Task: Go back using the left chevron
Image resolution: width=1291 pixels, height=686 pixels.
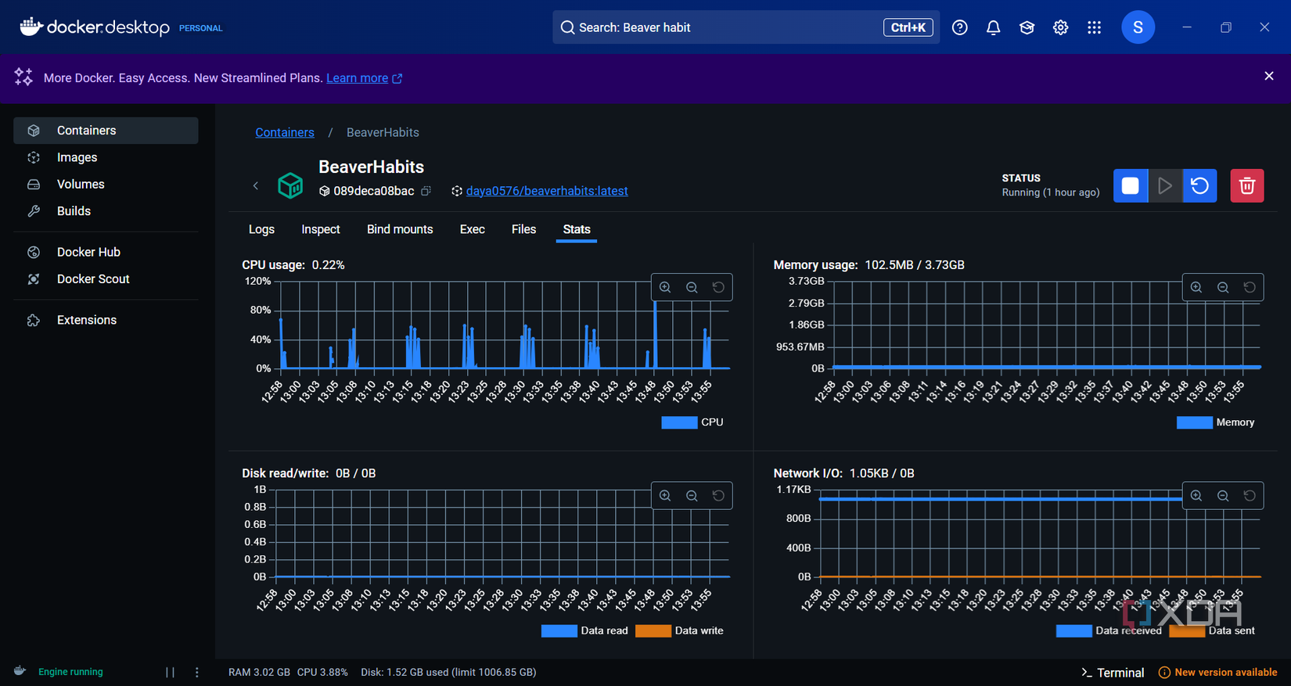Action: pyautogui.click(x=256, y=186)
